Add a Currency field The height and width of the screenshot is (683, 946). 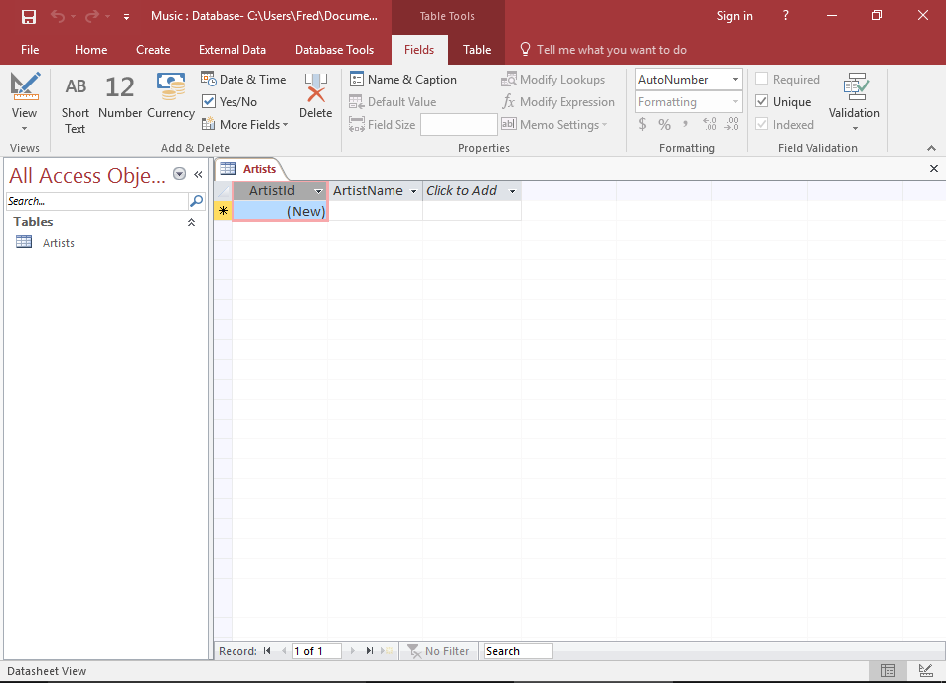[x=171, y=96]
